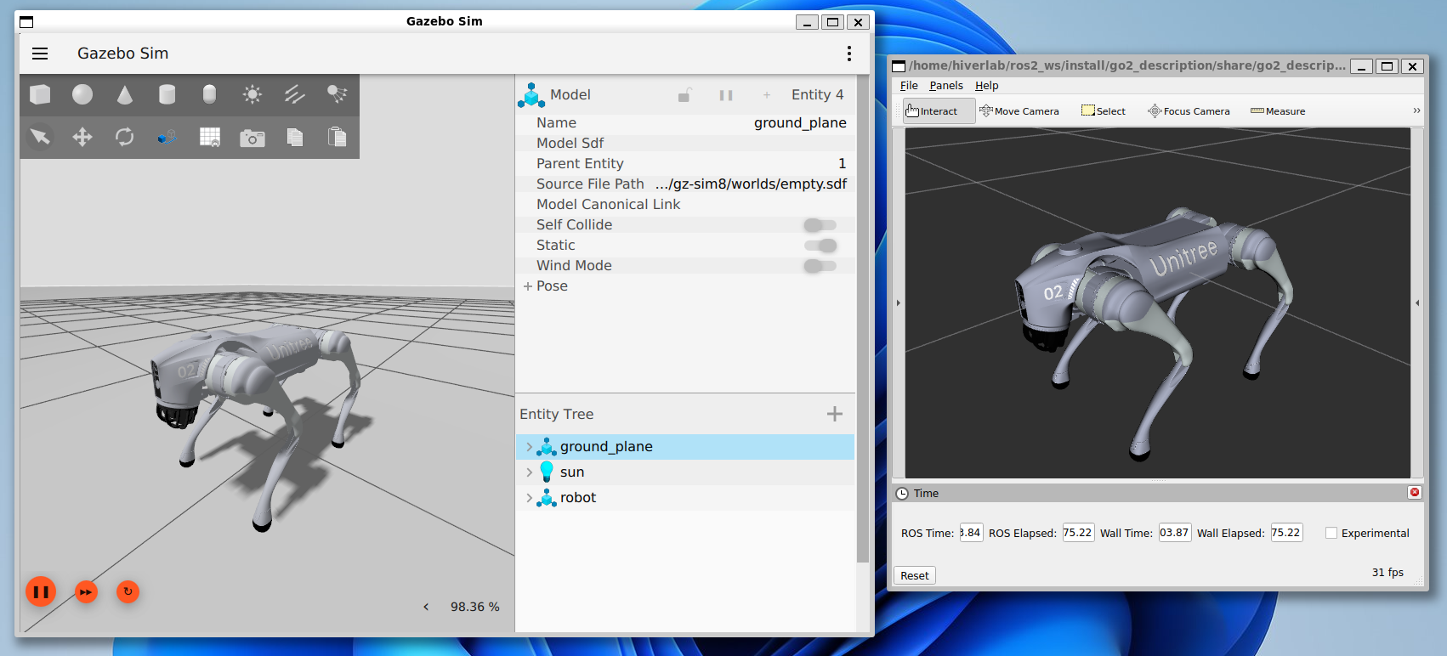Click the Wall Time field
The width and height of the screenshot is (1447, 656).
tap(1175, 533)
